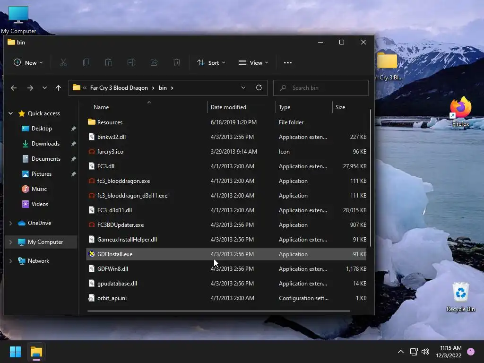Screen dimensions: 484x363
Task: Sort by the Date modified column header
Action: [x=228, y=107]
